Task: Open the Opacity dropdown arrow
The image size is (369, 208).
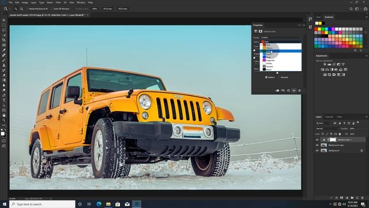Action: (357, 128)
